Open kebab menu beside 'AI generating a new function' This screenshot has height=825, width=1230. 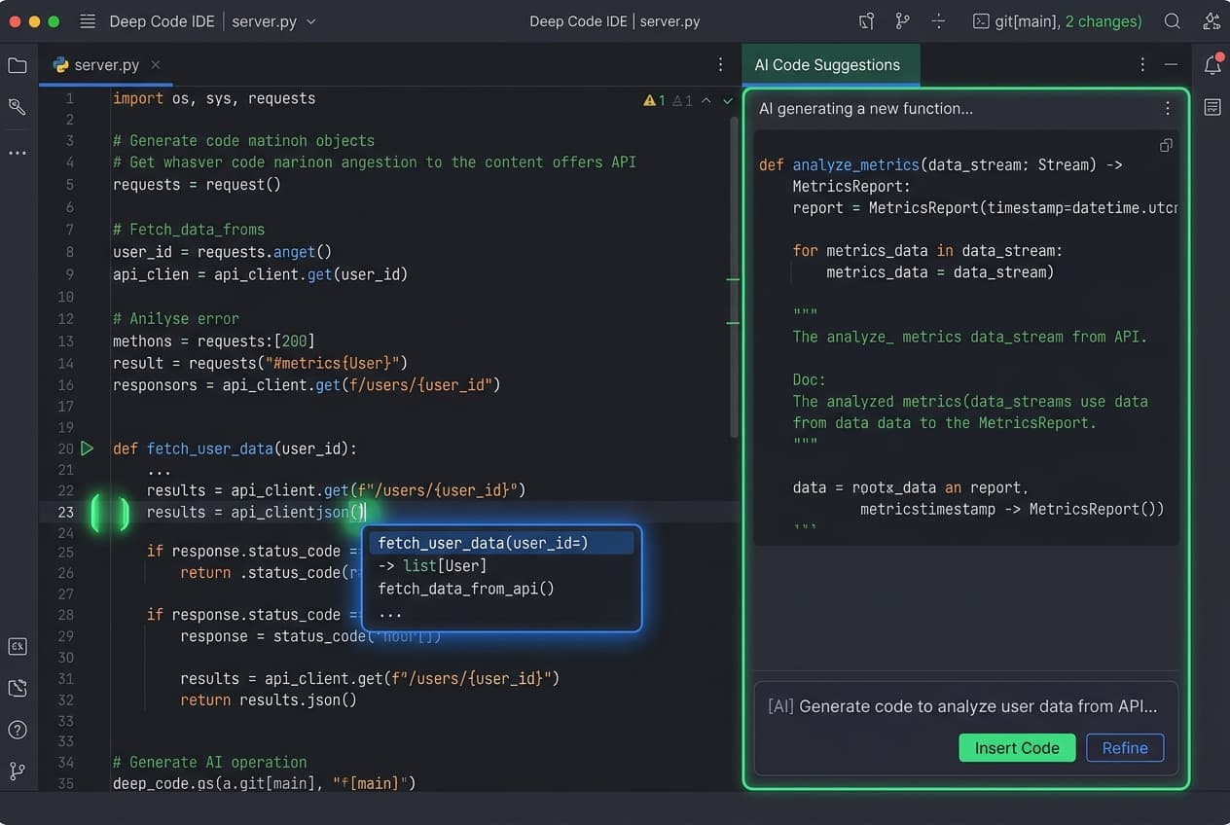click(1168, 109)
